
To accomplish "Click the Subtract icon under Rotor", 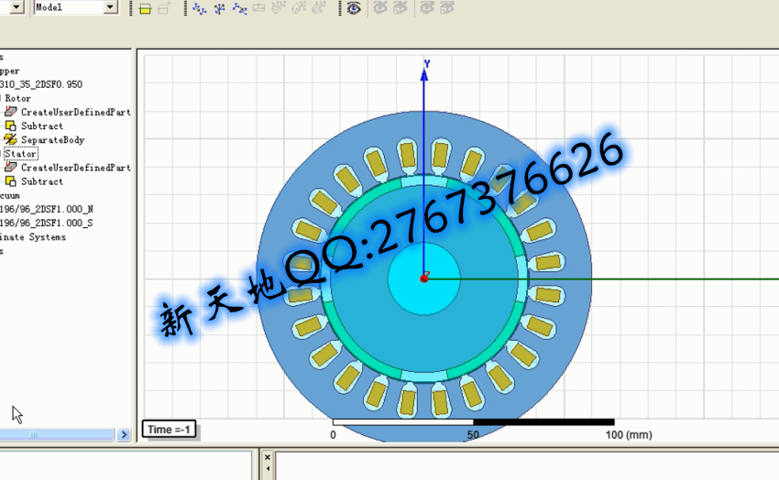I will [11, 126].
